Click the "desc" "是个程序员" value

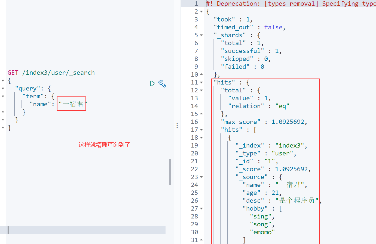pos(297,201)
